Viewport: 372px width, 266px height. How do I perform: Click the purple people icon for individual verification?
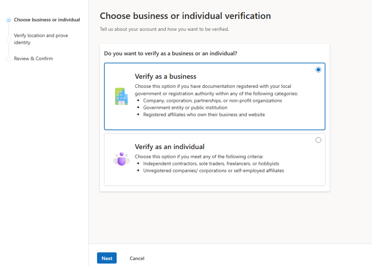point(121,159)
